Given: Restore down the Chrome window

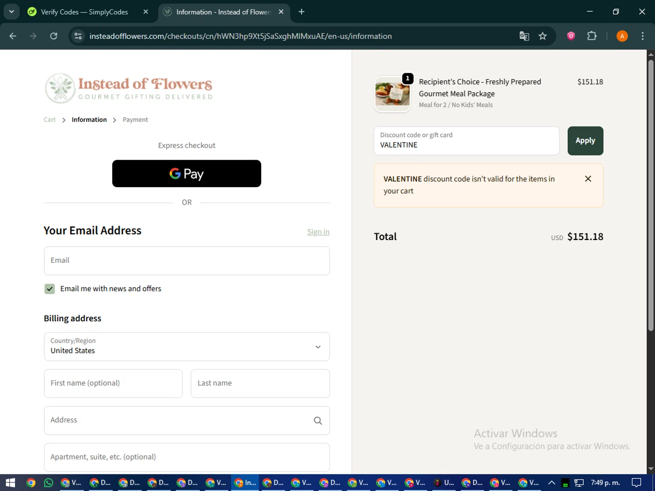Looking at the screenshot, I should pos(616,12).
